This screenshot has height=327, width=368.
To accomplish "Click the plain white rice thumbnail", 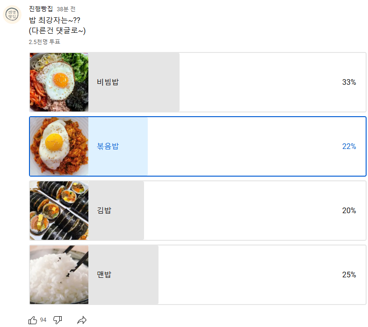I will tap(59, 275).
